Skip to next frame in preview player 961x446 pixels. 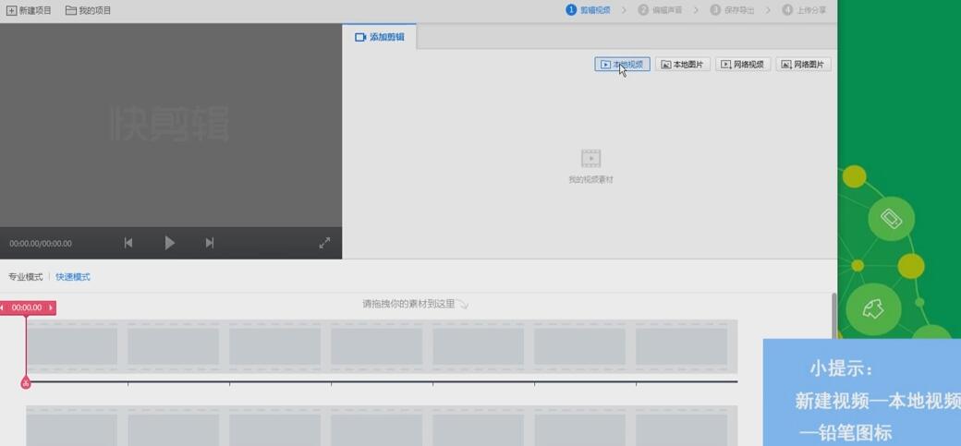tap(210, 243)
